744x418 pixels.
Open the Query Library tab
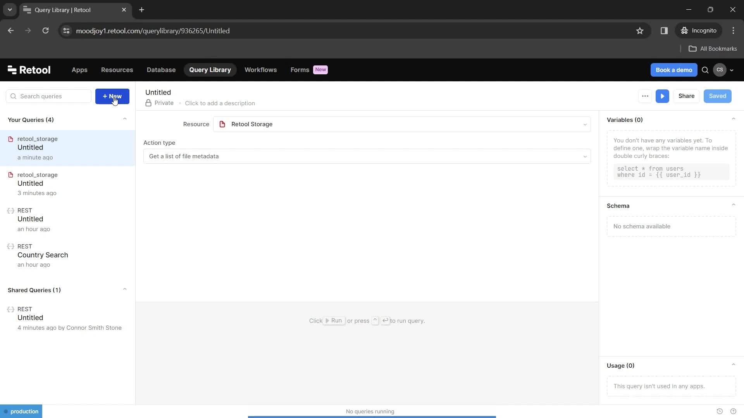point(210,69)
